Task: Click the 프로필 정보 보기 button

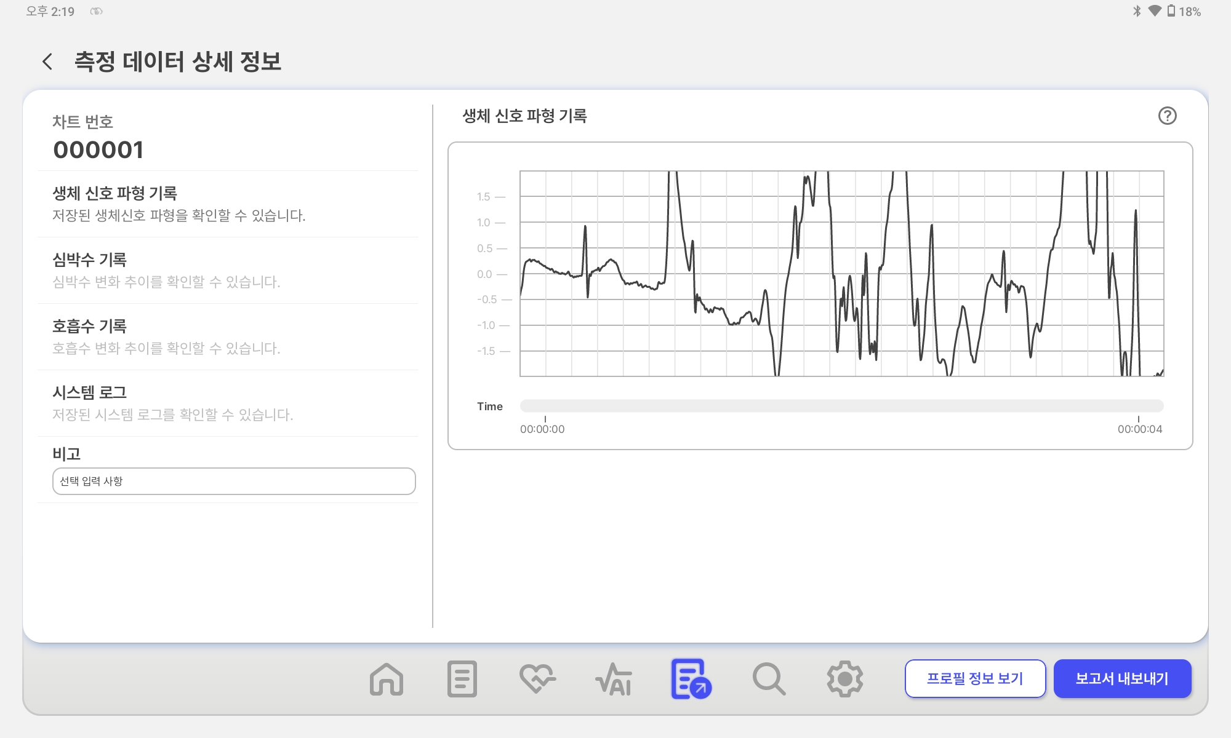Action: tap(975, 678)
